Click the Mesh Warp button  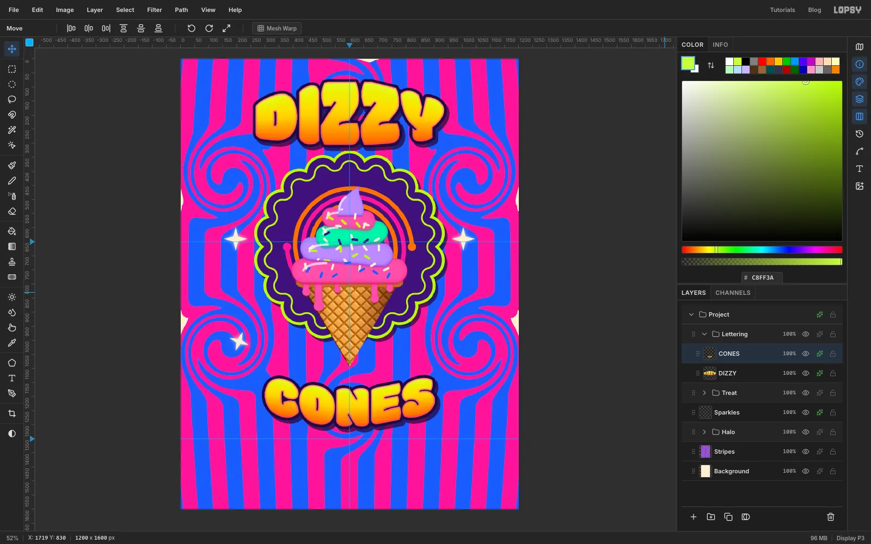point(277,28)
